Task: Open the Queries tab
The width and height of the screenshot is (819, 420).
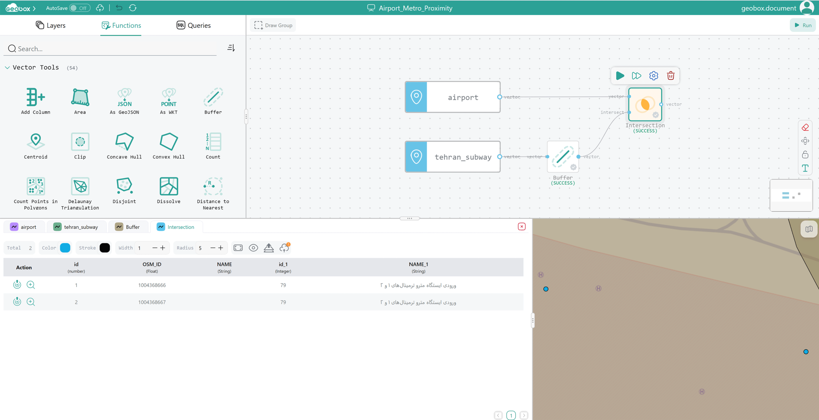Action: pos(194,25)
